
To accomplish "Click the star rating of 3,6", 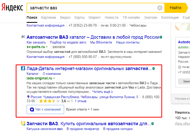I will [49, 101].
